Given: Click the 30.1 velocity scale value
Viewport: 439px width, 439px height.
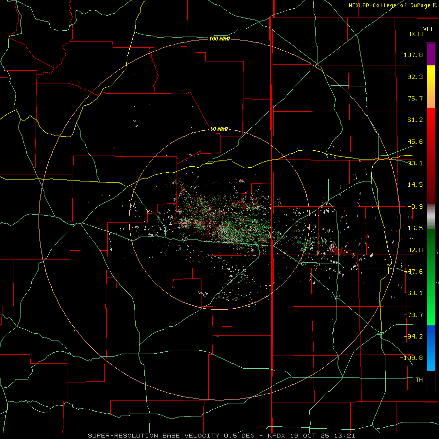Looking at the screenshot, I should pos(415,163).
